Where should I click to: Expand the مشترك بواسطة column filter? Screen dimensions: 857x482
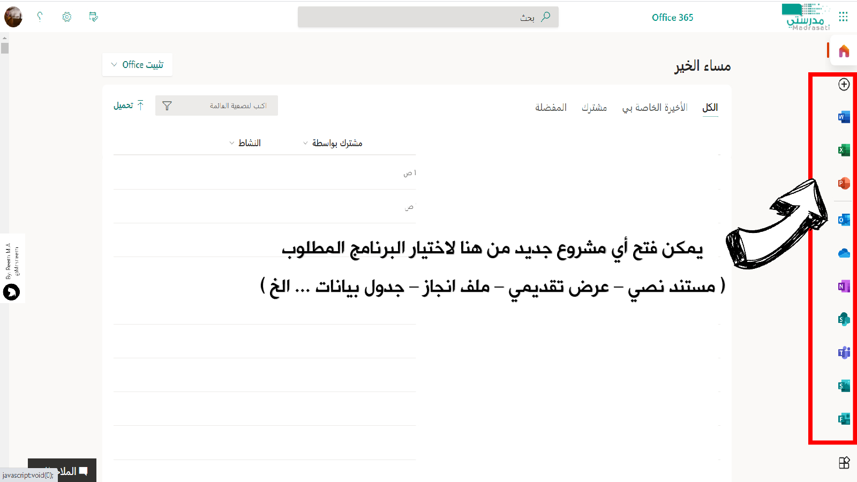pyautogui.click(x=333, y=143)
